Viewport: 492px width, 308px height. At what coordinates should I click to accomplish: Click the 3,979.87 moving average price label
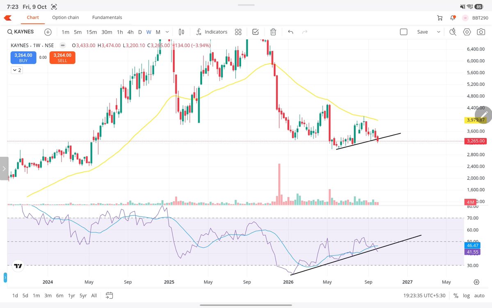pyautogui.click(x=475, y=120)
